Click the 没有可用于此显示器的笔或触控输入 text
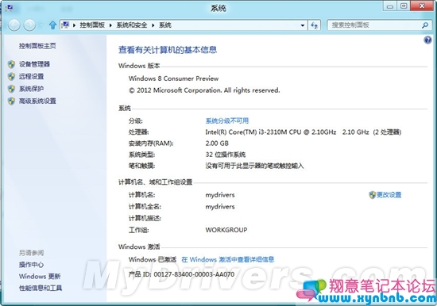 (x=254, y=166)
